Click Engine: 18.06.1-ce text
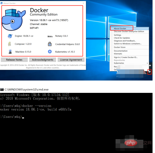 click(x=24, y=36)
